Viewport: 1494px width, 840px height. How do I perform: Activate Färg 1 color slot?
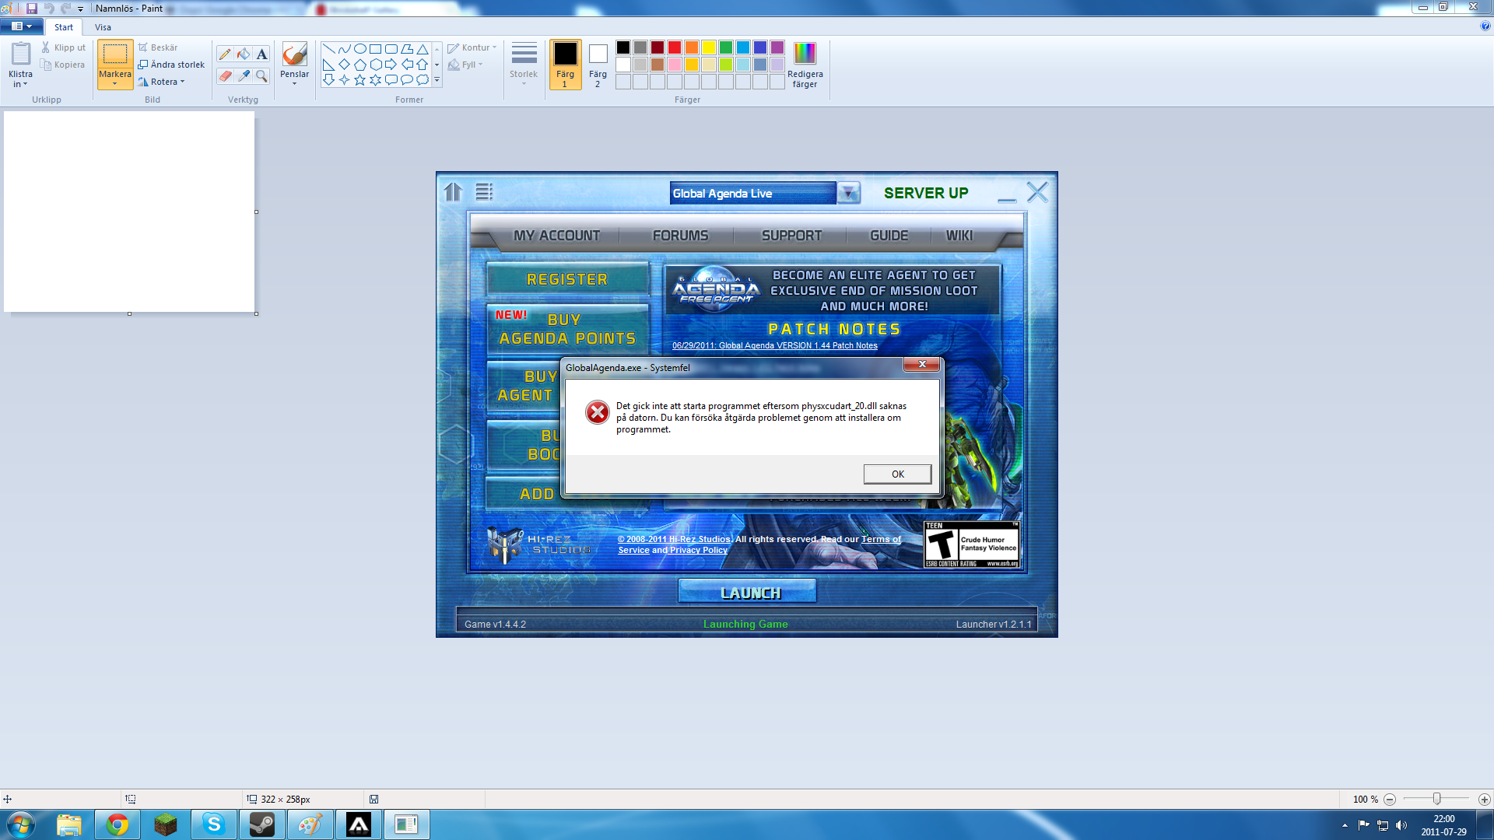coord(565,65)
